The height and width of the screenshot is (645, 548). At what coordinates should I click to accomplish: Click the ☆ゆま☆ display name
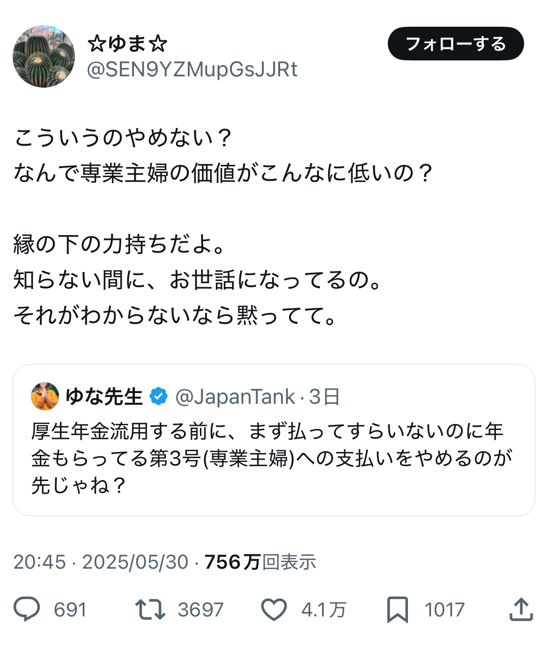(127, 44)
